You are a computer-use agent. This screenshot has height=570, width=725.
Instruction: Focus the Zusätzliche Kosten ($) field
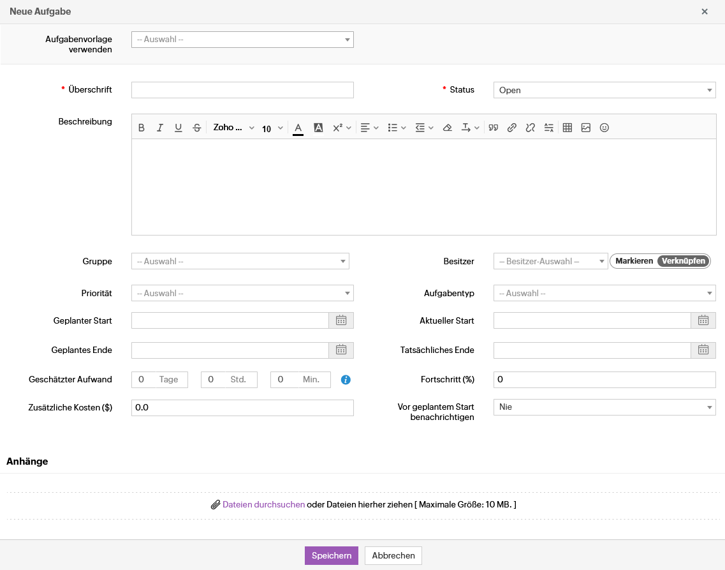(x=242, y=408)
